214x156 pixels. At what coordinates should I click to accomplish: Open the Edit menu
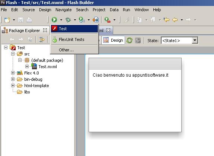point(15,10)
